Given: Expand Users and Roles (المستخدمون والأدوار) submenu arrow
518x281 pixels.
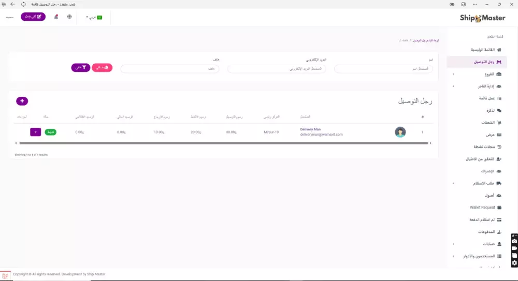Looking at the screenshot, I should pyautogui.click(x=453, y=256).
